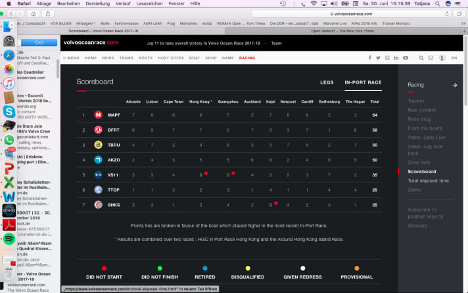This screenshot has height=293, width=468.
Task: Open LinkedIn social icon in site header
Action: point(396,58)
